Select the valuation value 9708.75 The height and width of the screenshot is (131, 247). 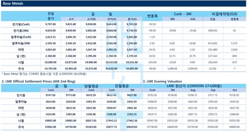[193, 95]
